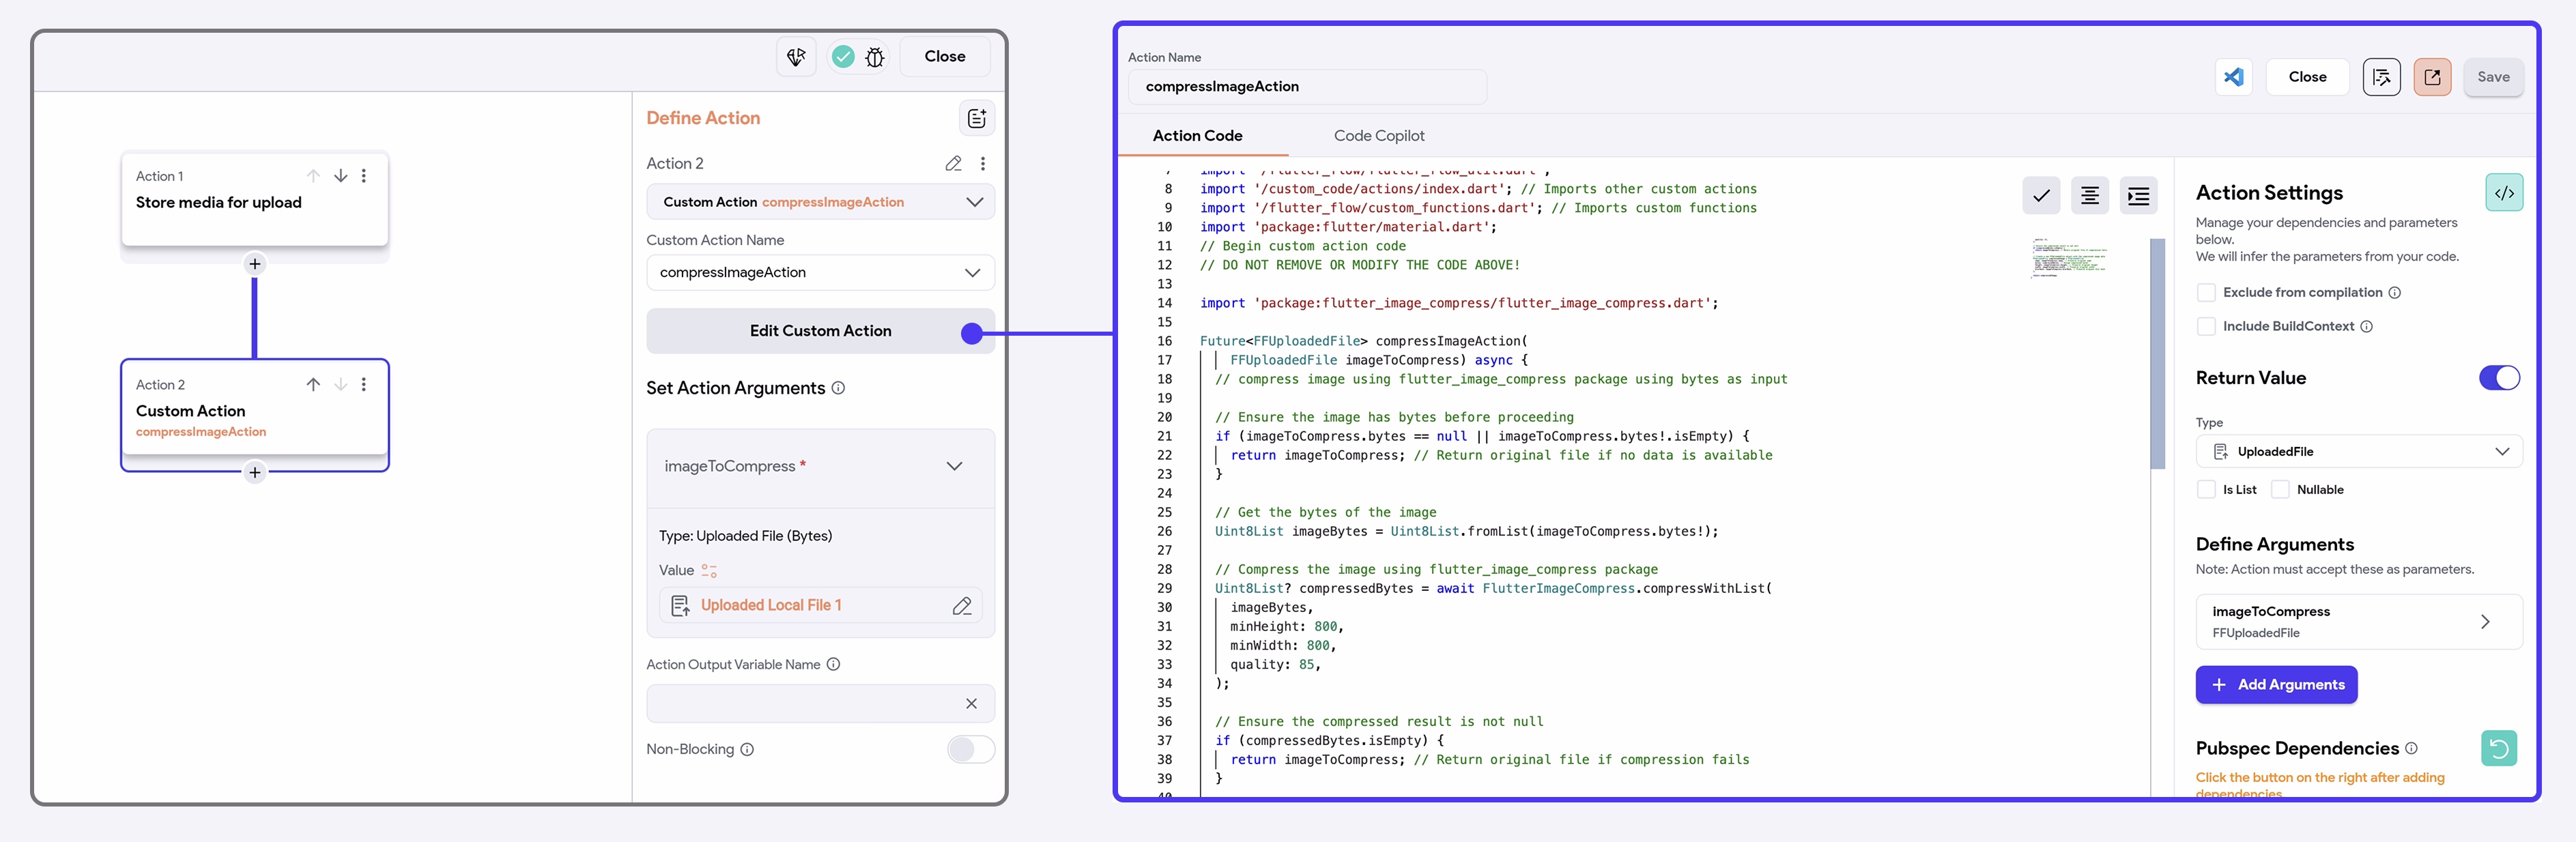Collapse the imageToCompress argument section

pos(954,466)
